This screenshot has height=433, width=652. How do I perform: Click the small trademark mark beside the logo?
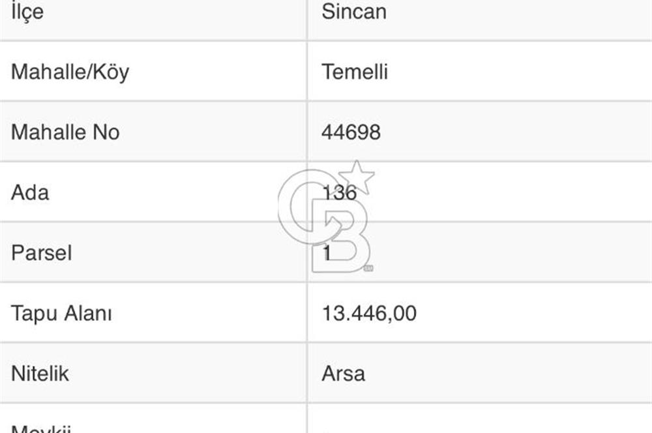[x=368, y=268]
